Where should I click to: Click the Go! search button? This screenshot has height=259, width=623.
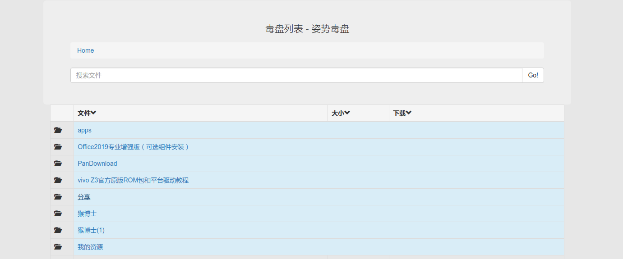coord(533,75)
